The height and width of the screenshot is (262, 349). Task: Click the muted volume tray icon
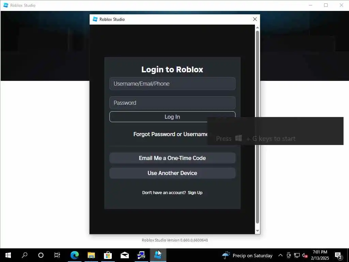pos(305,255)
